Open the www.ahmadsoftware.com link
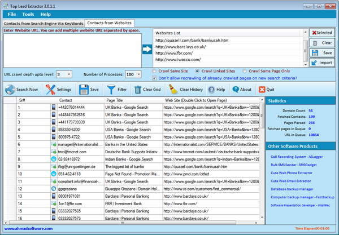This screenshot has height=235, width=339. (x=28, y=228)
